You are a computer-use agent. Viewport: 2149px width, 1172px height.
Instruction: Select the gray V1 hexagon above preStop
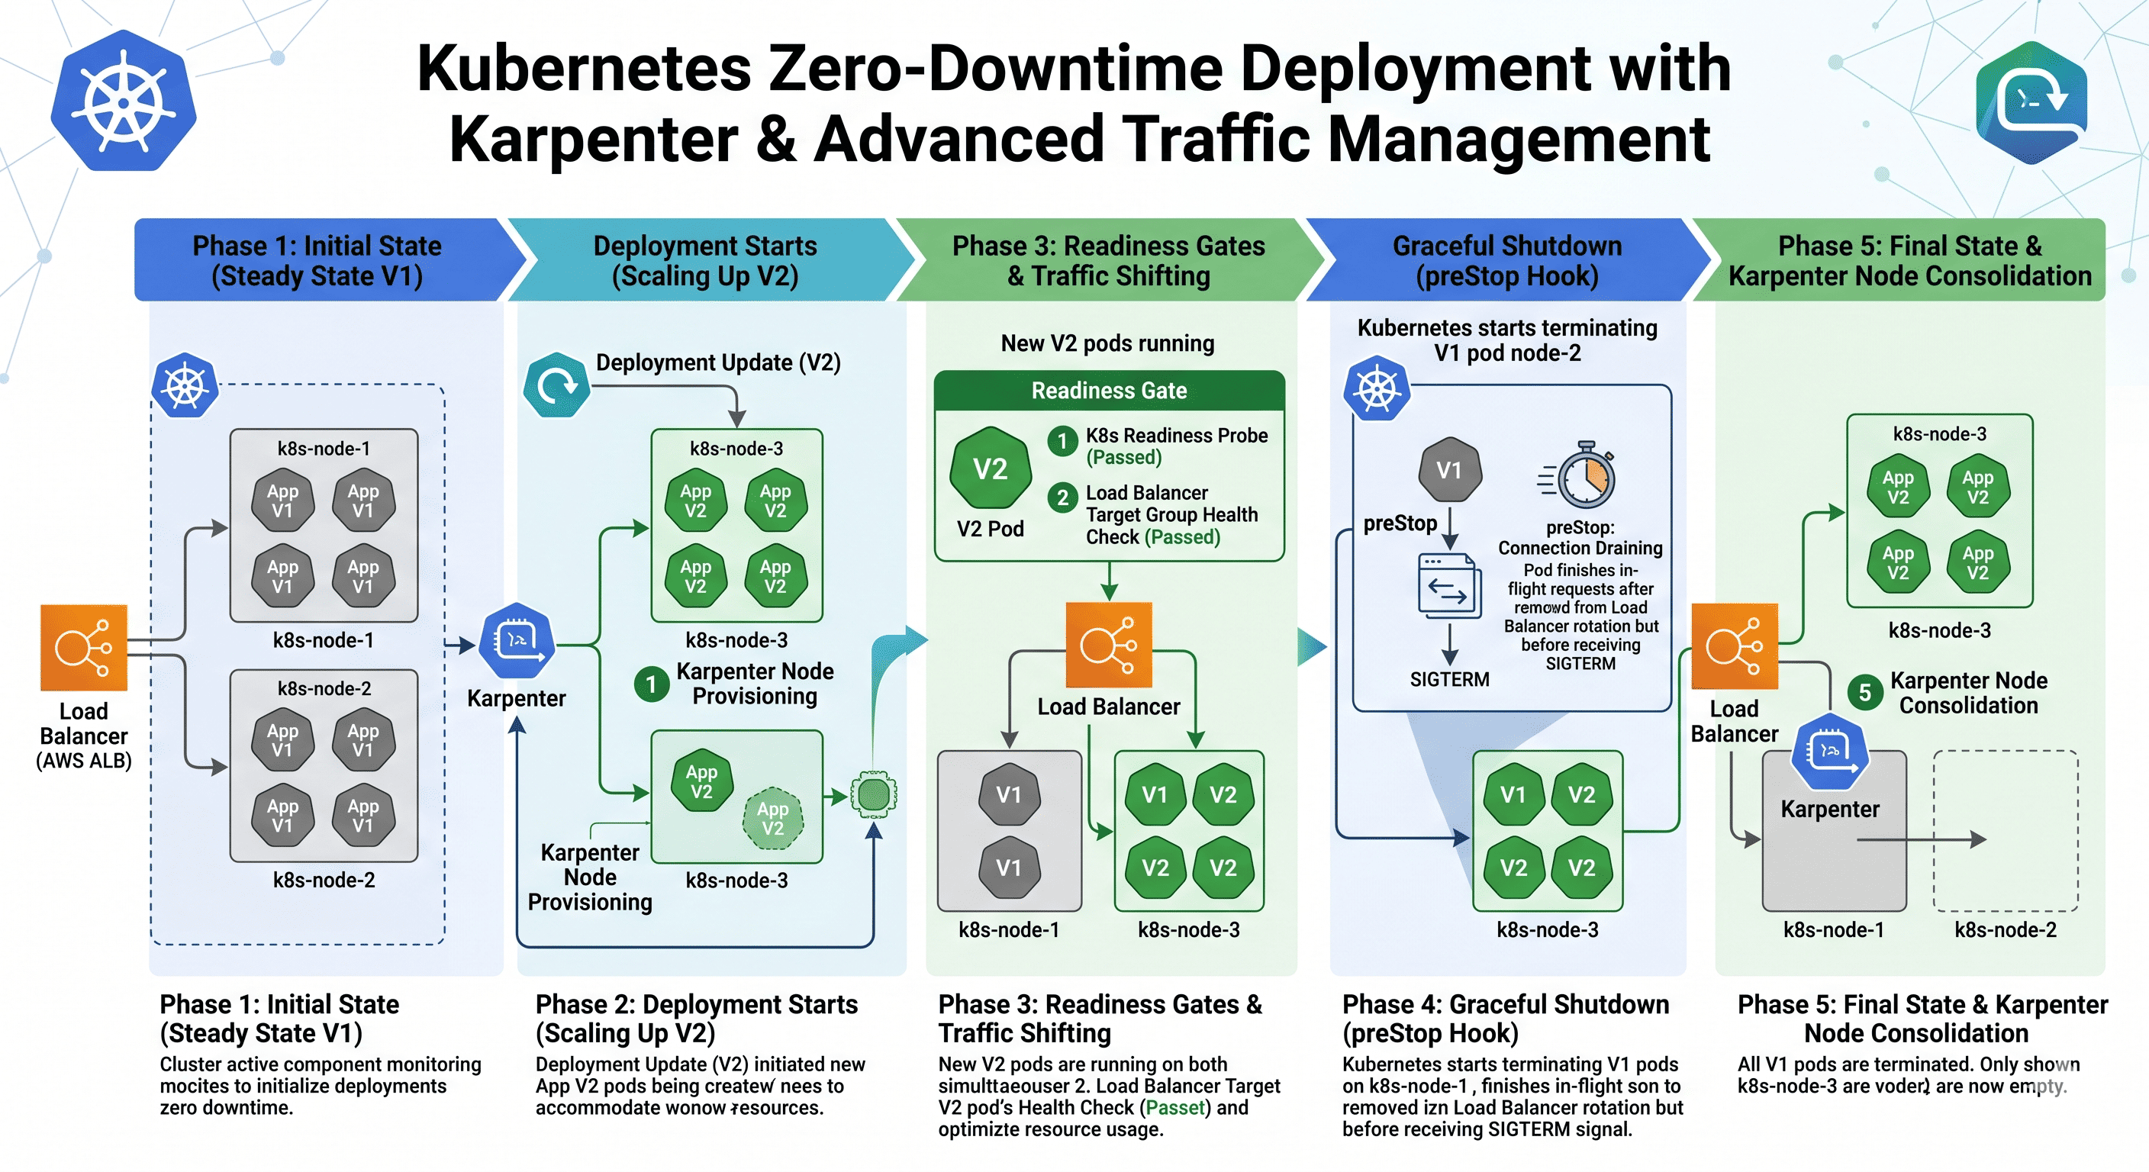click(x=1450, y=469)
